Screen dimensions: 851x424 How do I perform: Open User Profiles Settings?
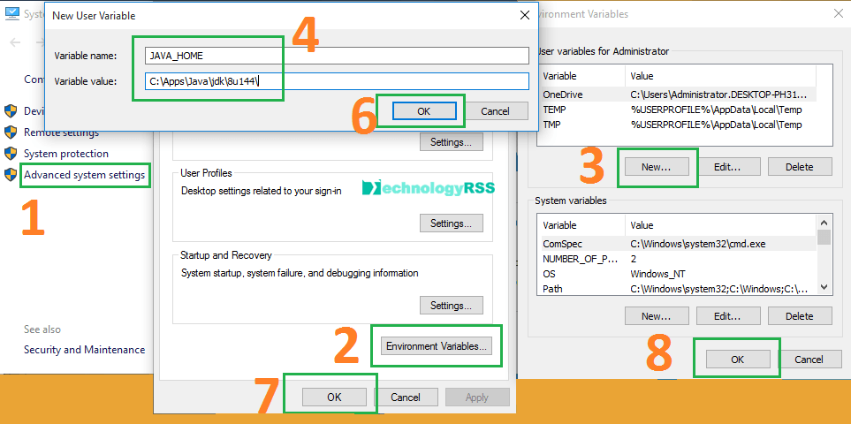point(452,223)
